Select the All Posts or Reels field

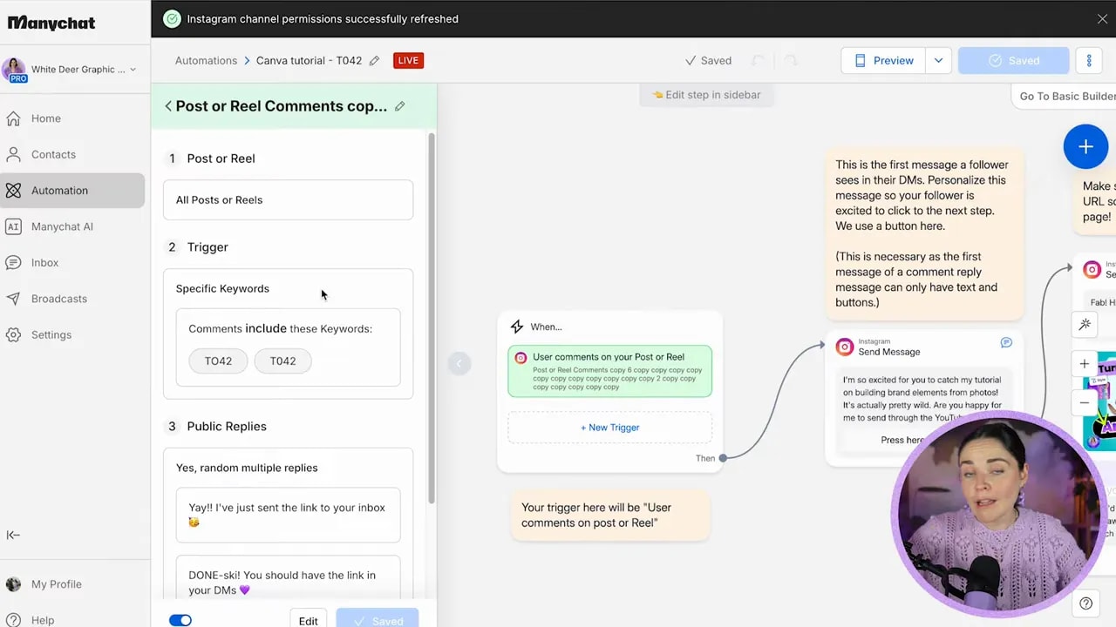coord(288,199)
